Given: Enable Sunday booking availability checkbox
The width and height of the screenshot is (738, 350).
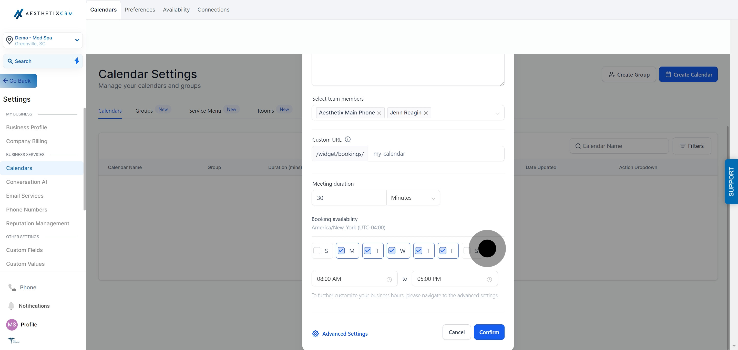Looking at the screenshot, I should pyautogui.click(x=317, y=251).
